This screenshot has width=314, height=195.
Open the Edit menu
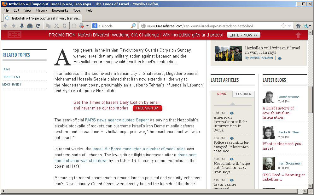click(16, 10)
